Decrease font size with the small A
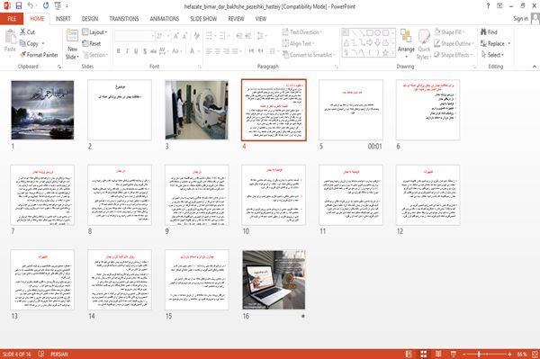The height and width of the screenshot is (359, 540). pos(184,36)
